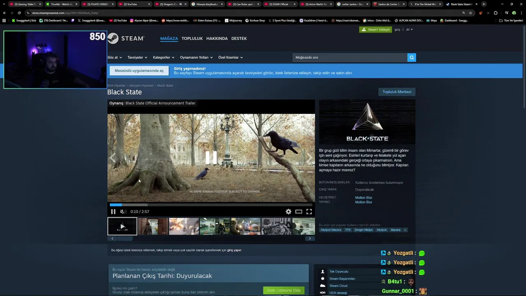
Task: Open the Motion Blur developer link
Action: [364, 198]
